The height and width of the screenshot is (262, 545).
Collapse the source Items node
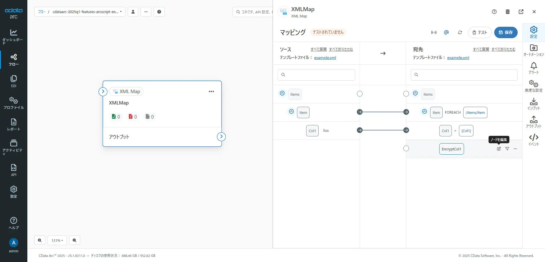click(x=282, y=93)
